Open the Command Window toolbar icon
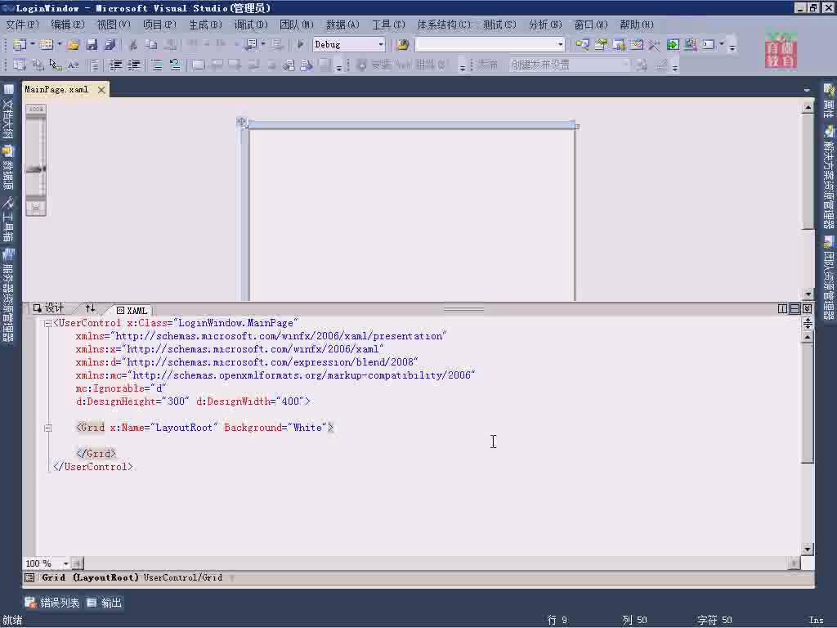Viewport: 837px width, 628px height. click(x=709, y=45)
